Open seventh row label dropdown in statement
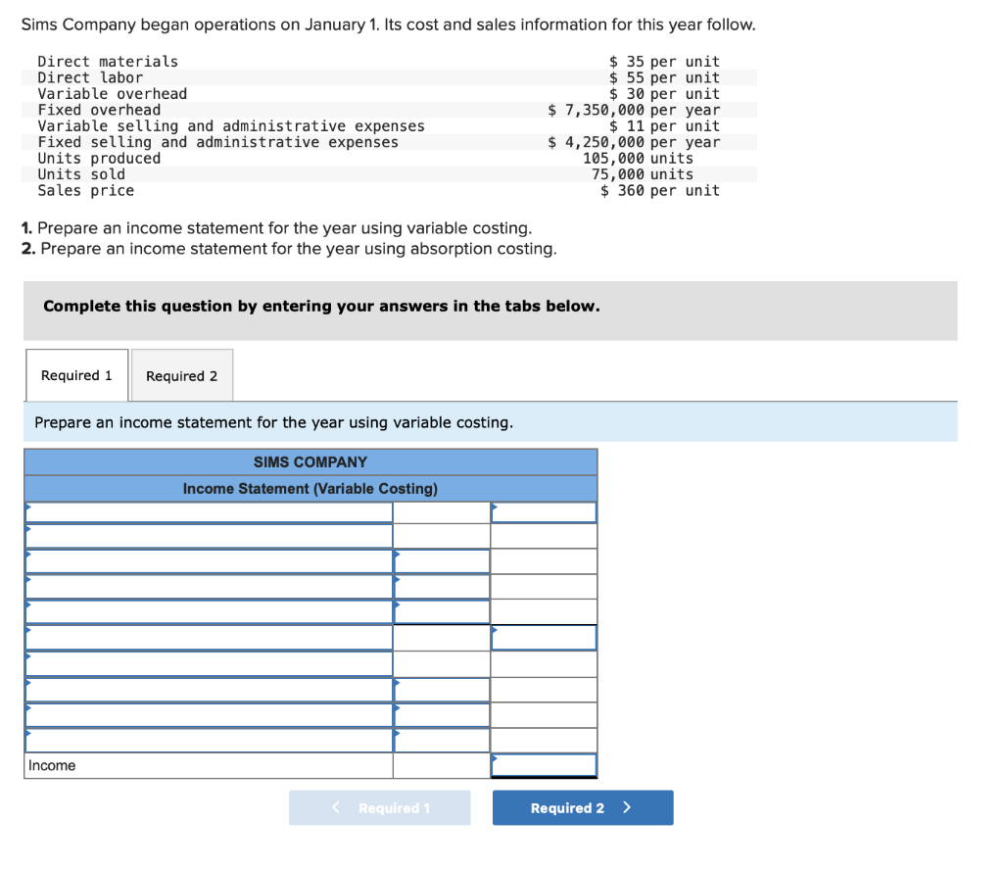The width and height of the screenshot is (1003, 870). coord(209,664)
